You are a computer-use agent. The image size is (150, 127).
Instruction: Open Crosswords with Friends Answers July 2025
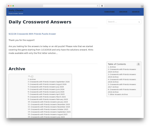[46, 117]
